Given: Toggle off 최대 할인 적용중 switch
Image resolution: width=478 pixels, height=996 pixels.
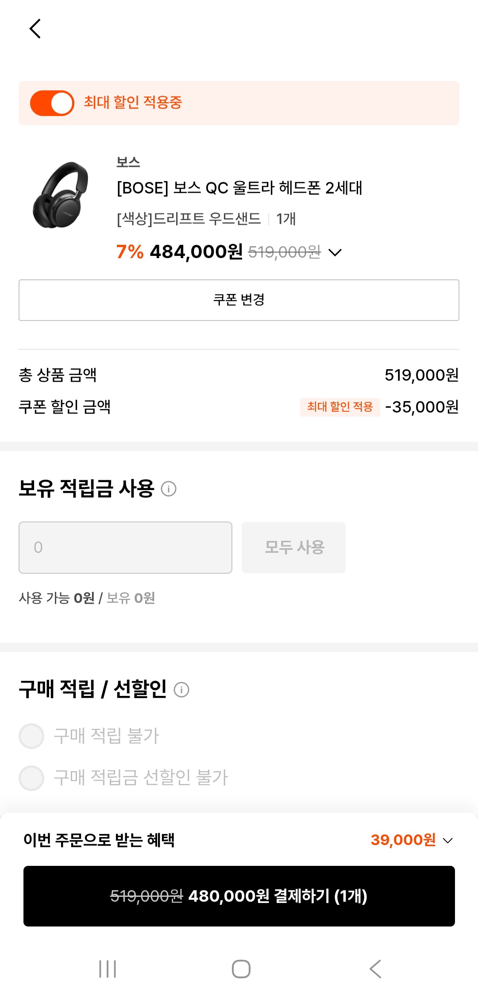Looking at the screenshot, I should click(52, 103).
